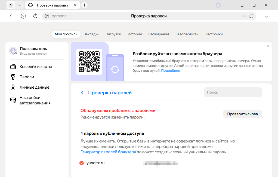Screen dimensions: 278x177
Task: Open downloads with the download arrow icon
Action: click(x=266, y=16)
